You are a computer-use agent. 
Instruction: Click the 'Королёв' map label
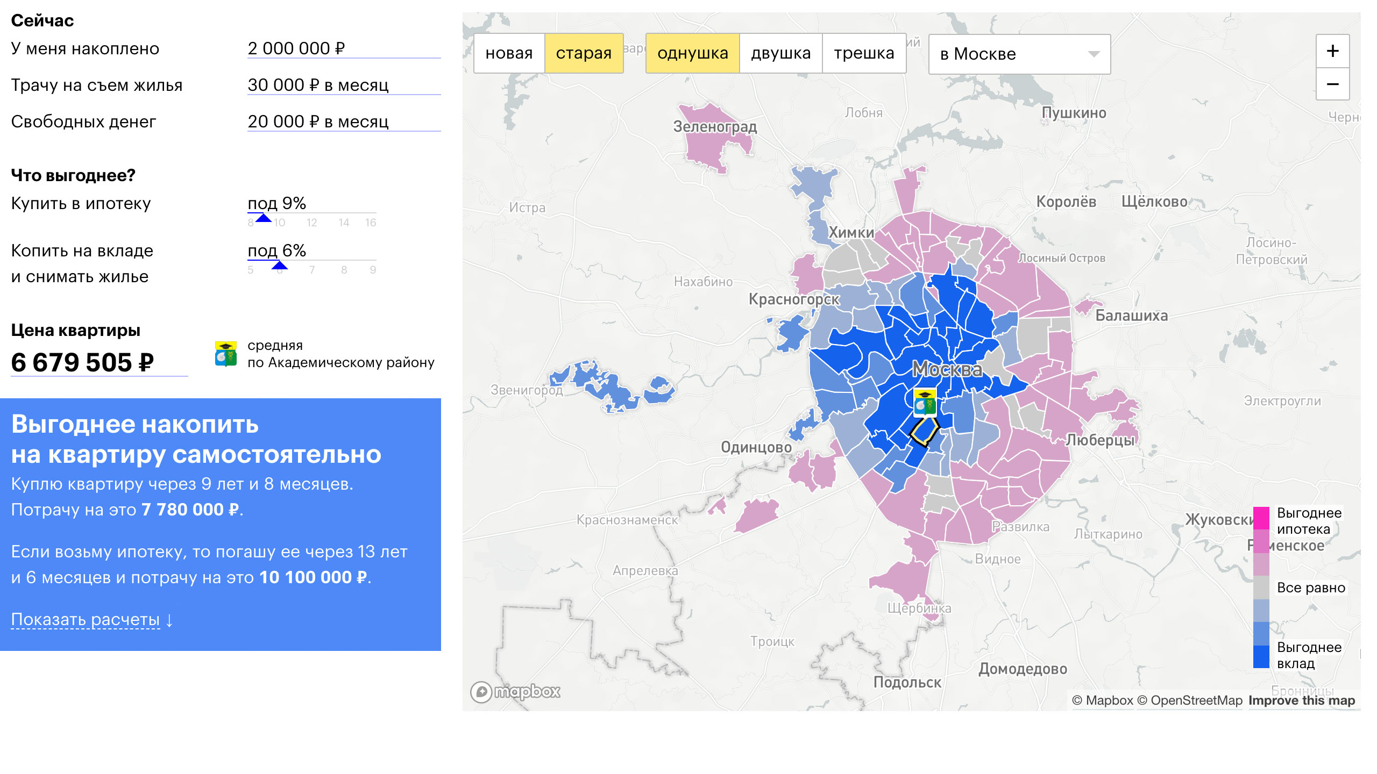coord(1066,202)
